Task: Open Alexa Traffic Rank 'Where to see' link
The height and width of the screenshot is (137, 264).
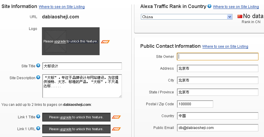Action: [x=236, y=7]
